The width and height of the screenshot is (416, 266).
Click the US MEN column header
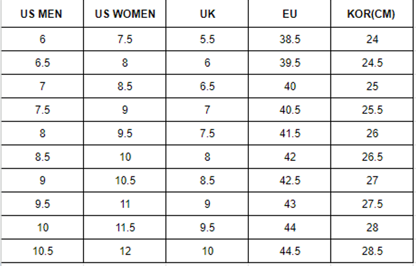[x=42, y=14]
